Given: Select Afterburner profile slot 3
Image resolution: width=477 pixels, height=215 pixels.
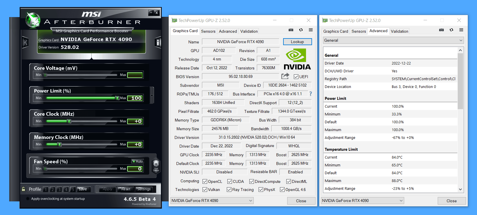Looking at the screenshot, I should (x=59, y=189).
